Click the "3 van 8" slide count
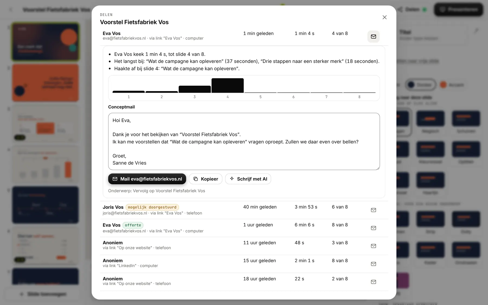Viewport: 488px width, 305px height. click(340, 243)
